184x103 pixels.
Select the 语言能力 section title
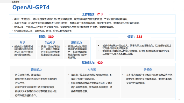pyautogui.click(x=36, y=69)
